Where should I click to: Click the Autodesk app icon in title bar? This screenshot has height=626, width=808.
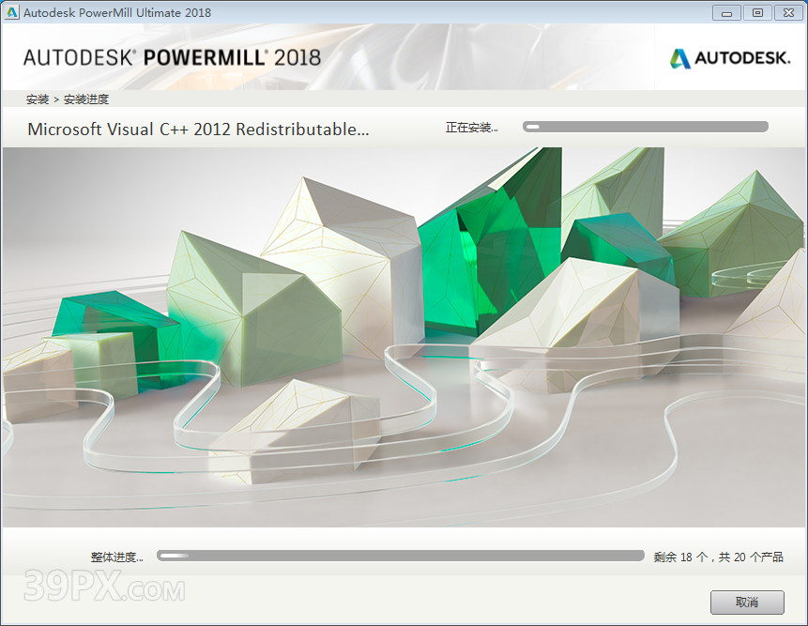[x=11, y=12]
